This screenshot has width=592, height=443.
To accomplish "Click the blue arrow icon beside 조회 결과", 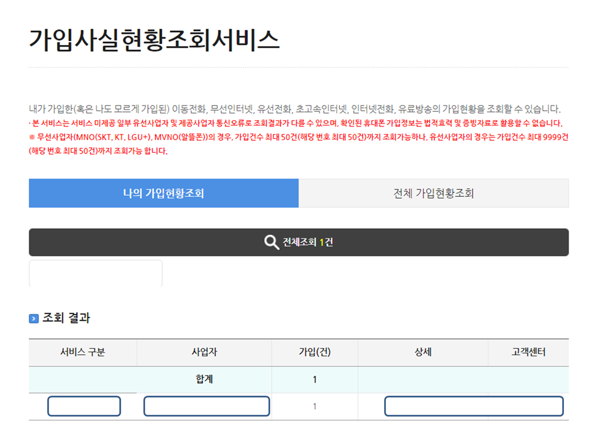I will coord(34,318).
